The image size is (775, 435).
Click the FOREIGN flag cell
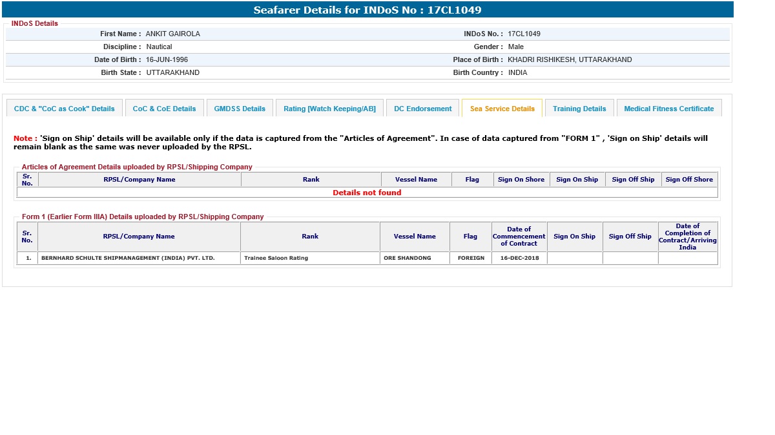click(470, 258)
